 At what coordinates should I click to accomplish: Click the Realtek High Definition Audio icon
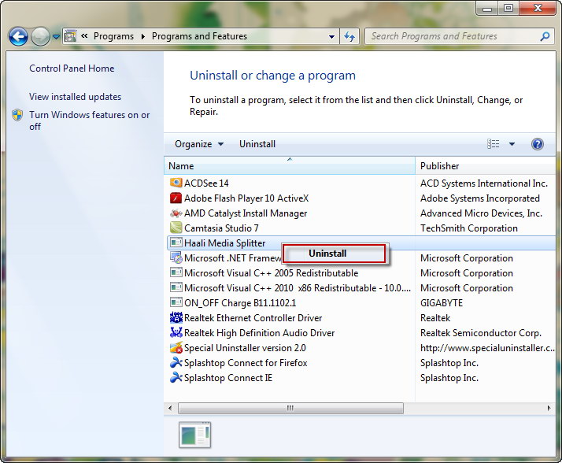coord(176,332)
